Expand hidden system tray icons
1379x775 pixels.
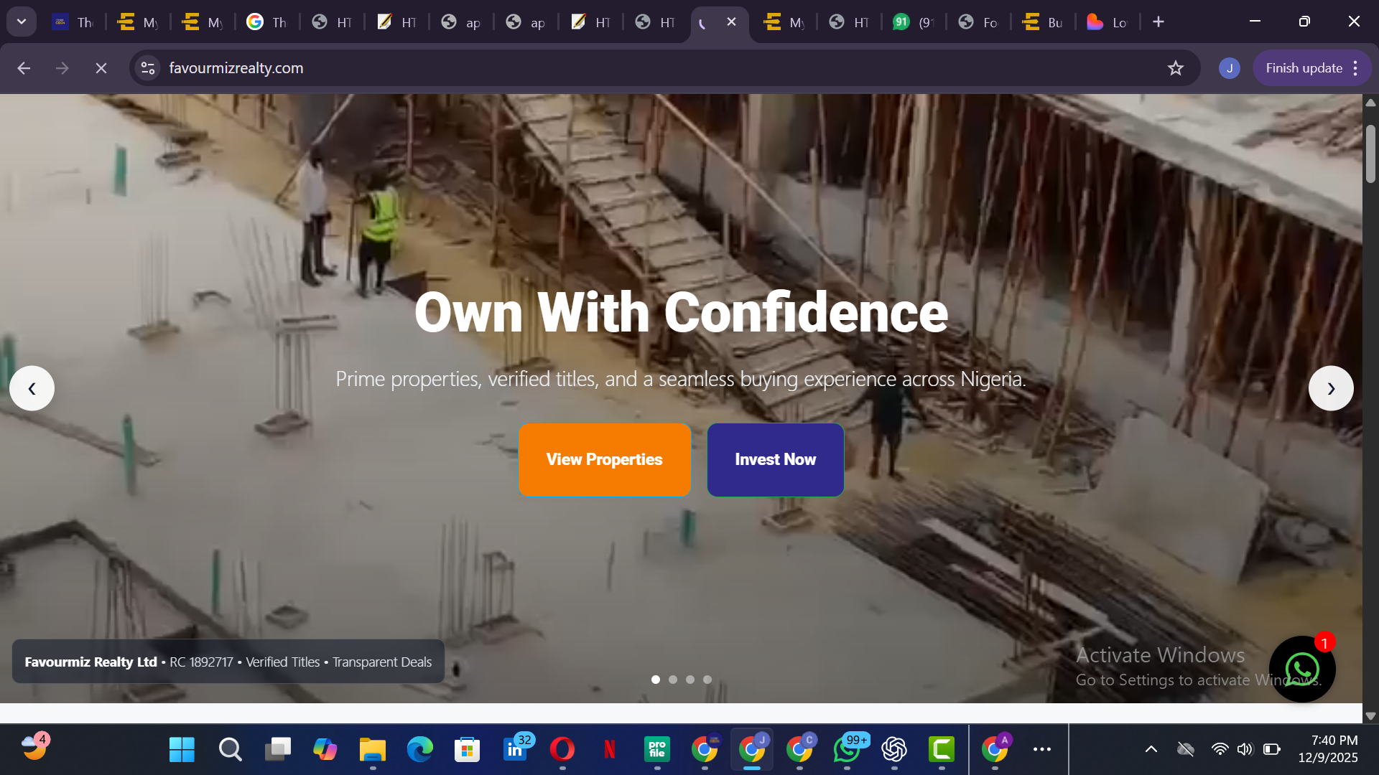click(1151, 748)
